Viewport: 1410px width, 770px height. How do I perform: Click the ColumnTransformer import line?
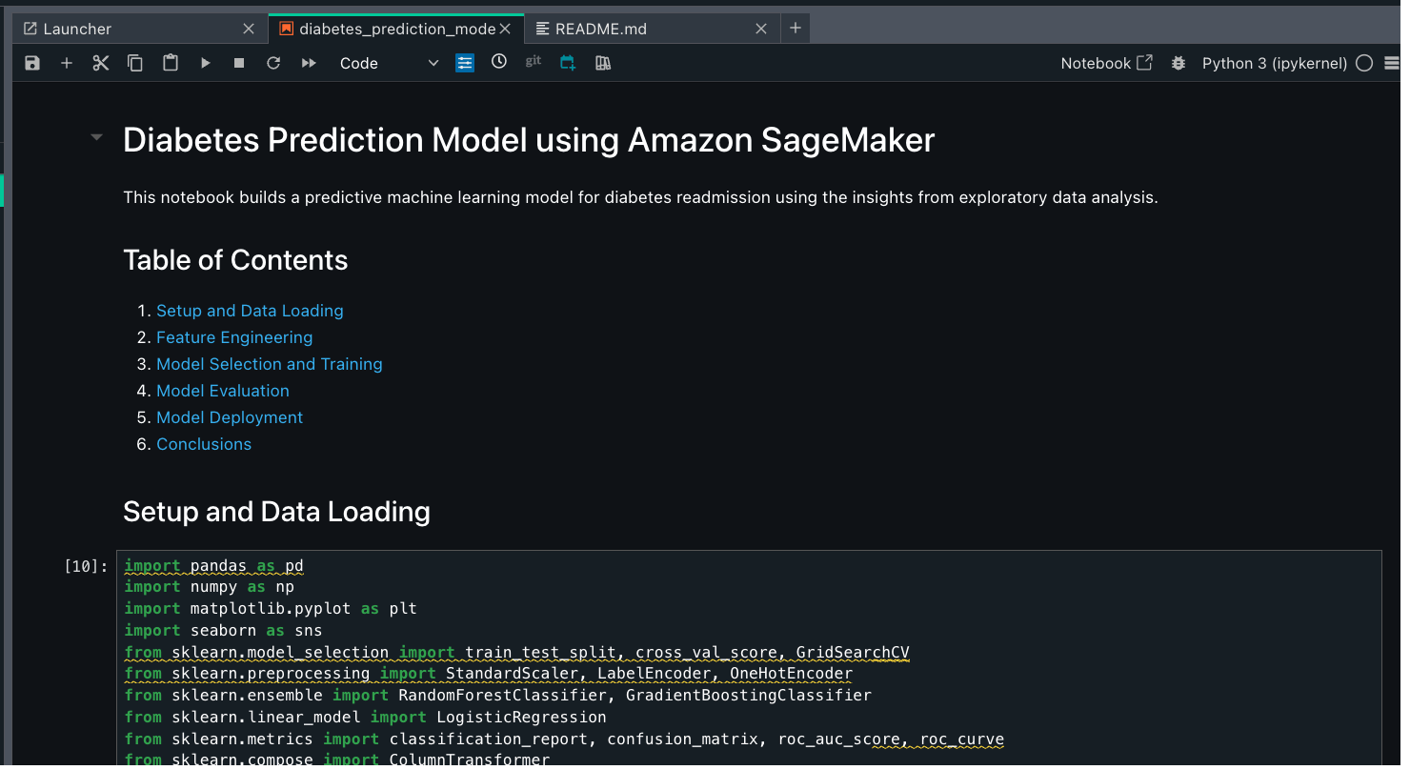click(x=336, y=760)
